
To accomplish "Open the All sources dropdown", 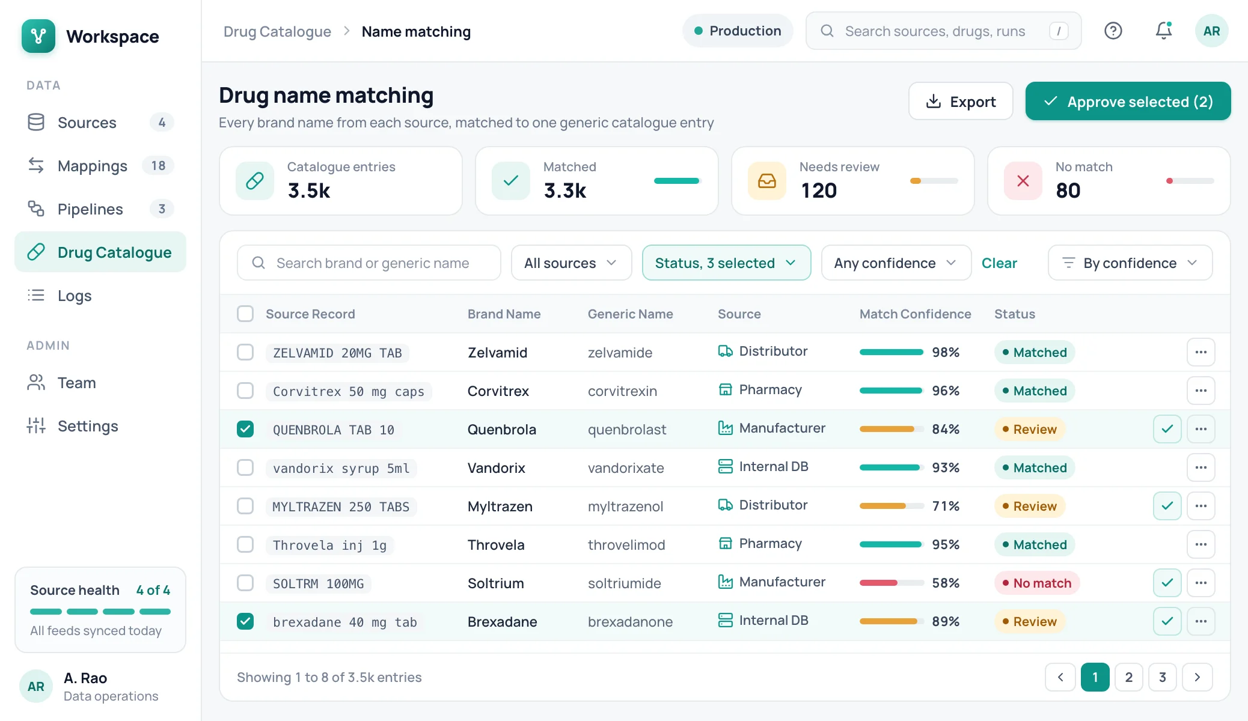I will 571,263.
